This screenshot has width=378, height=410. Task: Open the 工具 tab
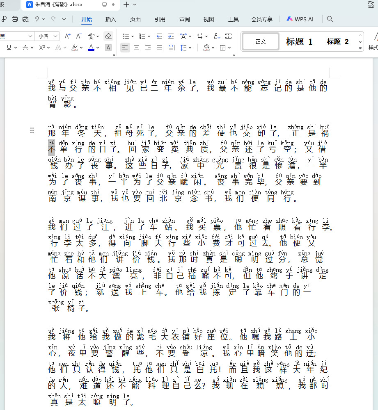pyautogui.click(x=233, y=19)
